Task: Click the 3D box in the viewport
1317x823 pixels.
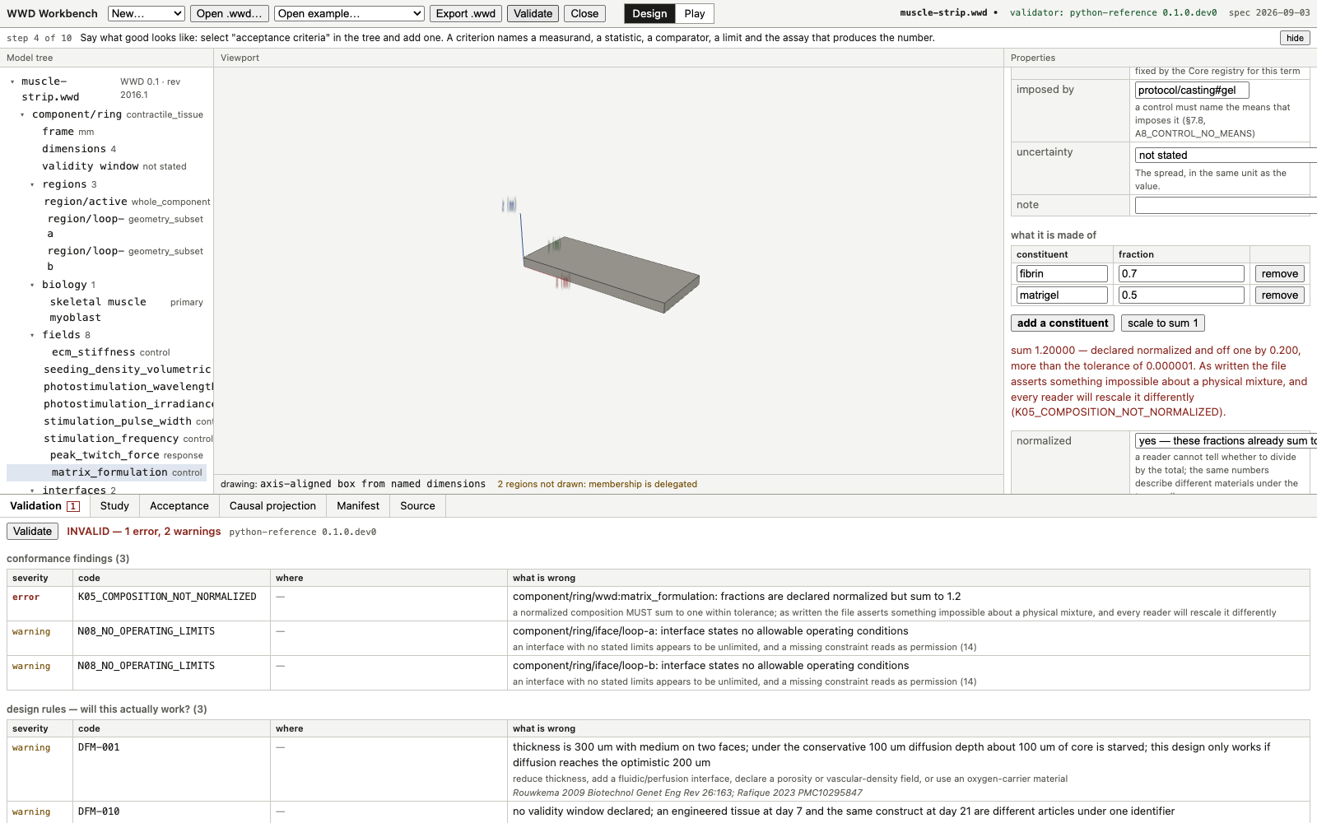Action: click(x=613, y=276)
